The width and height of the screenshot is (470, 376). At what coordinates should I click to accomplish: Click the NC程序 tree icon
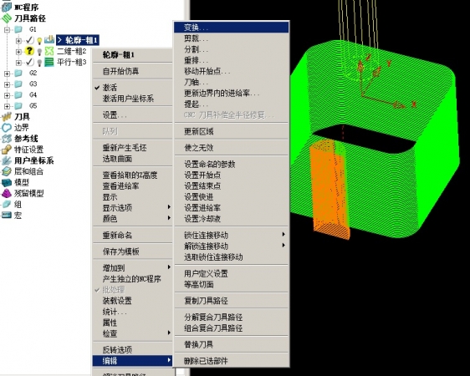tap(7, 7)
